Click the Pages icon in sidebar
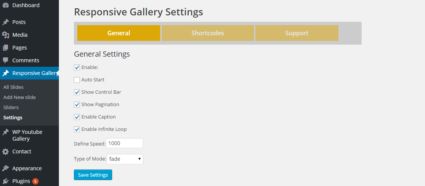This screenshot has height=186, width=425. (6, 48)
